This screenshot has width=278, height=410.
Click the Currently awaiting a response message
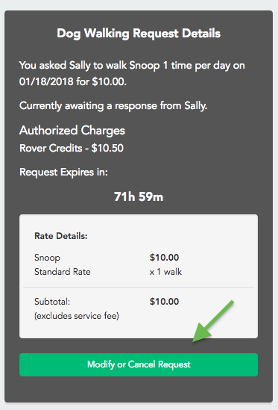pos(113,106)
